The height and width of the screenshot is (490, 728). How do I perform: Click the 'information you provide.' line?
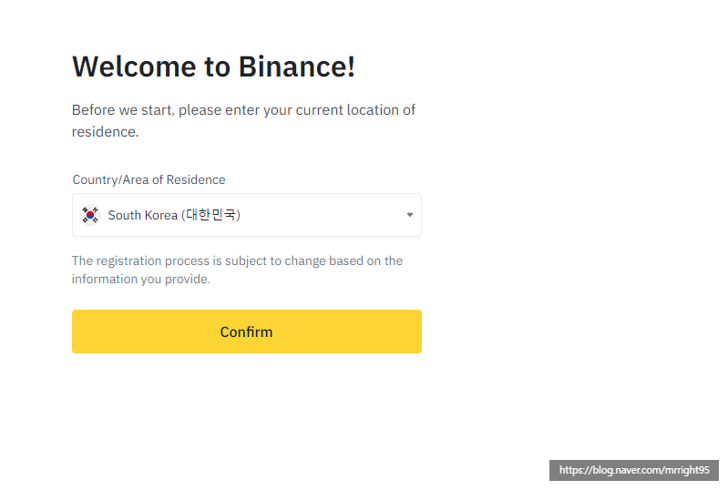click(140, 279)
